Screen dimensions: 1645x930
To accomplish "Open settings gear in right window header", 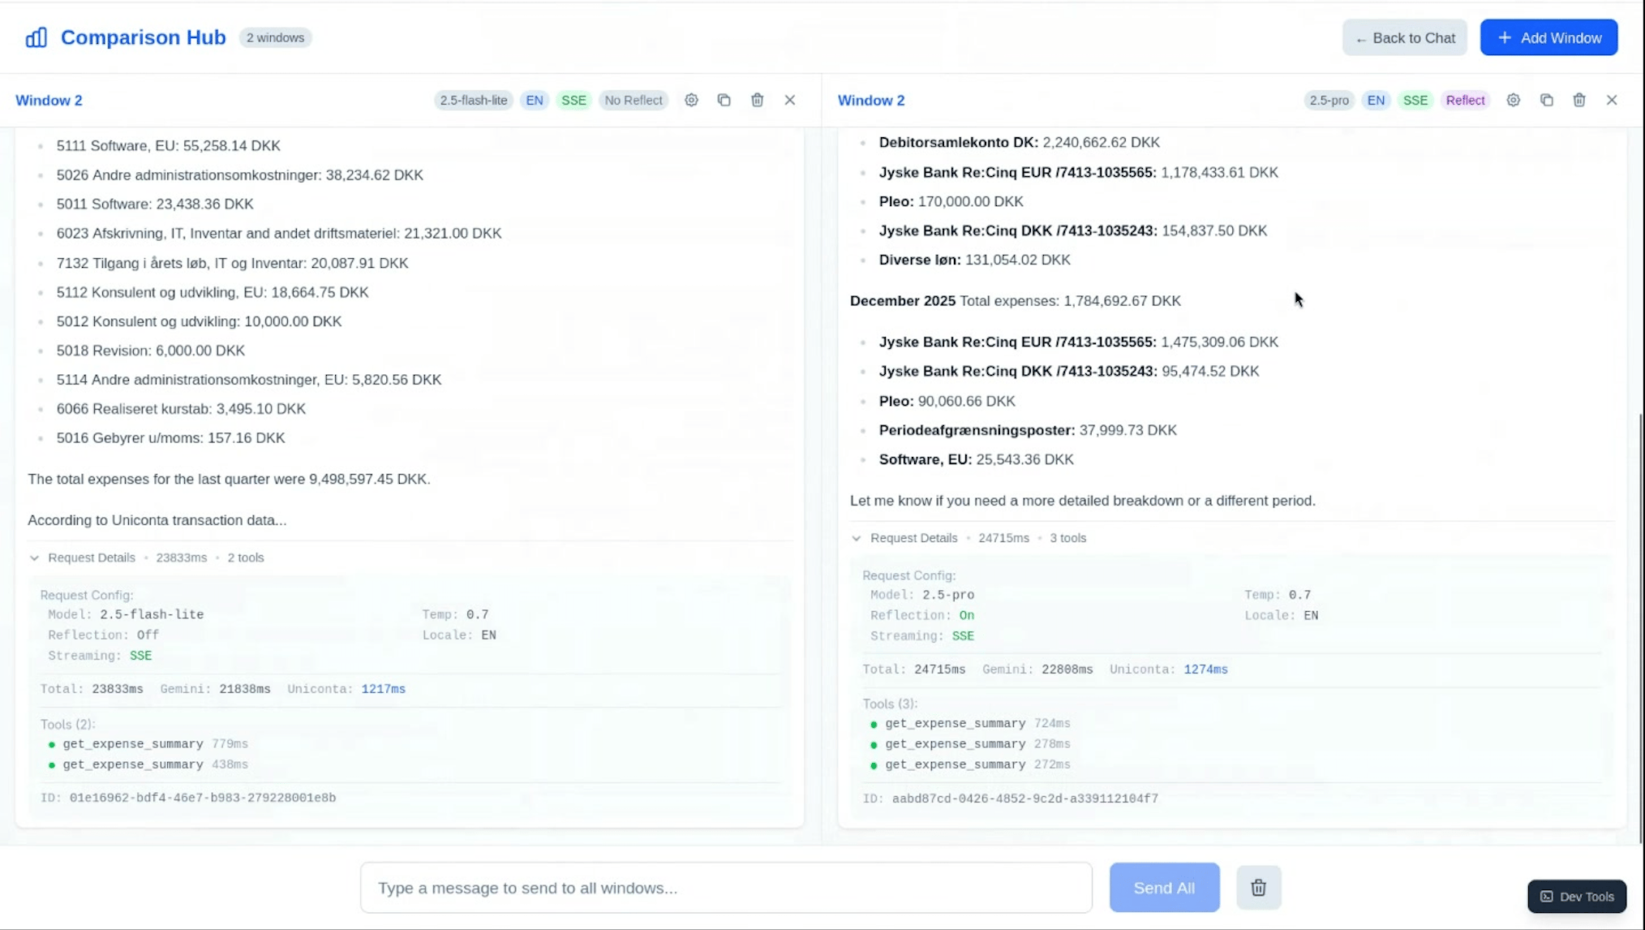I will pos(1513,100).
